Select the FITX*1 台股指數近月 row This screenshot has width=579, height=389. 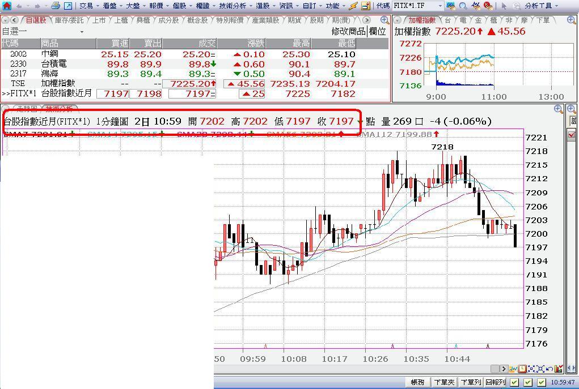[x=195, y=93]
